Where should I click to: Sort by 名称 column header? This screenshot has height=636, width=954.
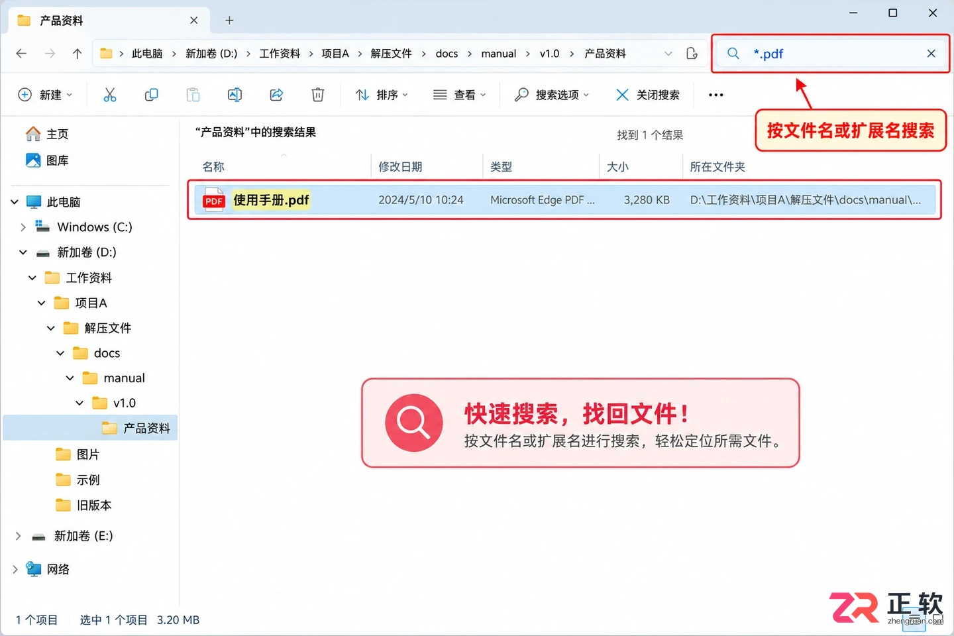point(213,167)
